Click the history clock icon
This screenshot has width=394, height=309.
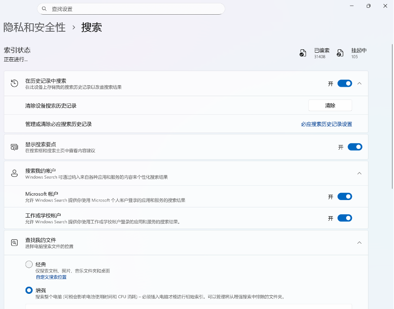(15, 83)
